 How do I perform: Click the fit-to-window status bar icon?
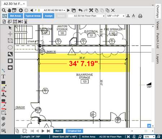pos(128,136)
